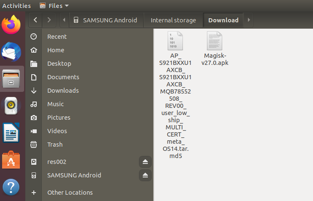Open Rhythmbox speaker icon in dock
This screenshot has height=201, width=313.
coord(11,106)
